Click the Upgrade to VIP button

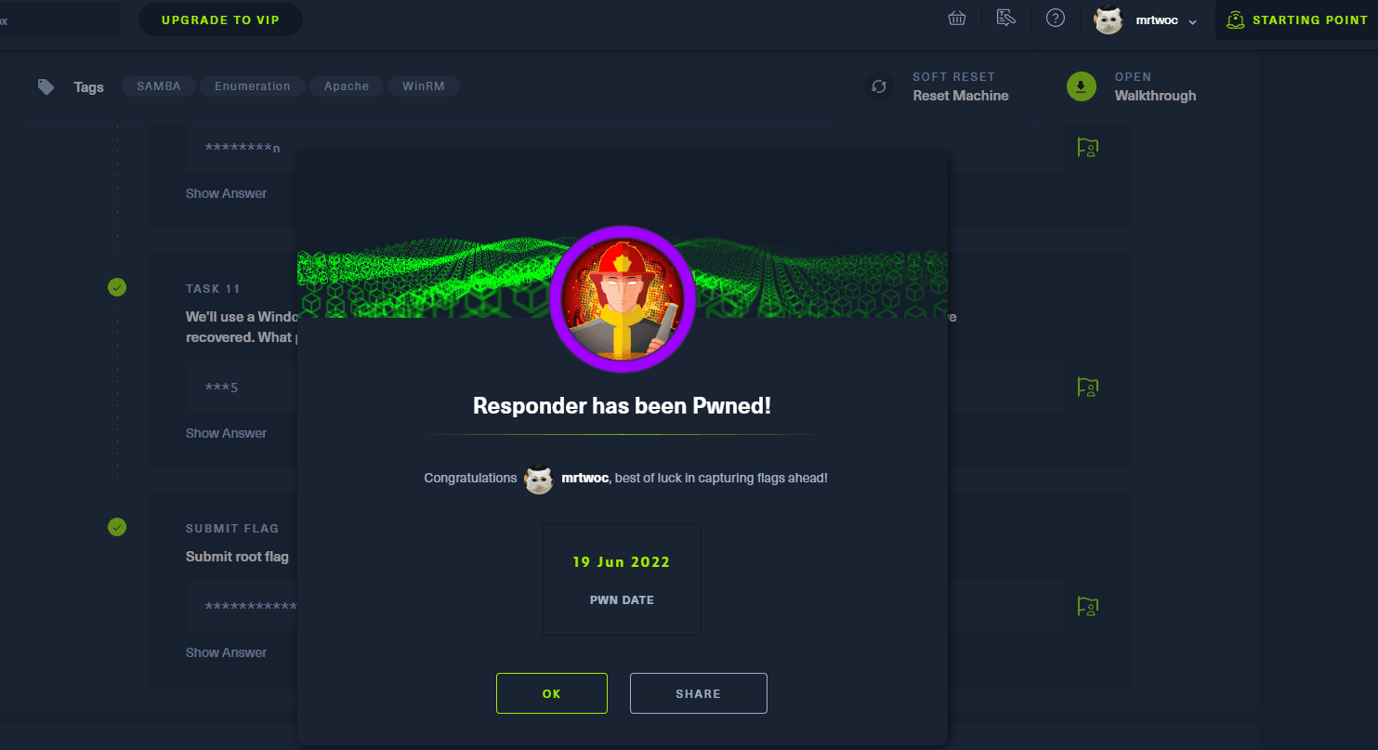(x=220, y=20)
